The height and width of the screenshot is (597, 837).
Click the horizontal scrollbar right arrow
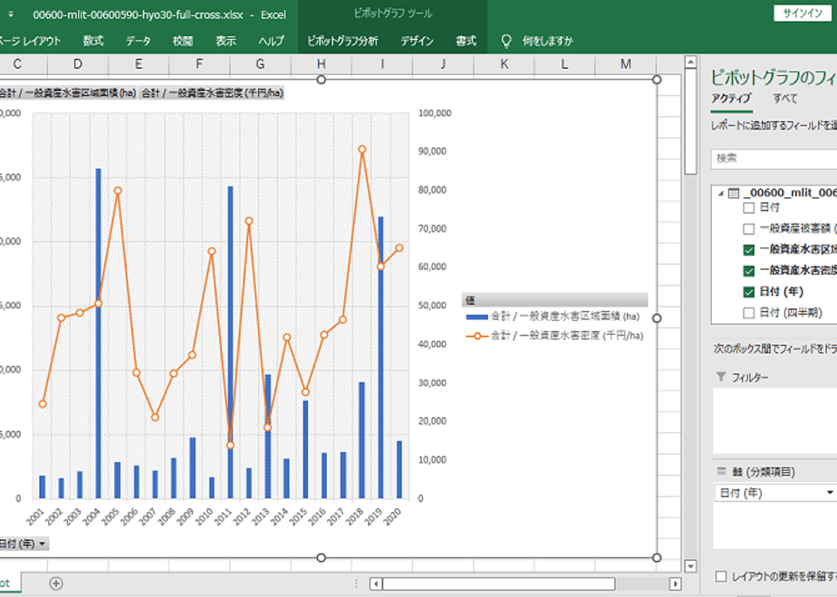click(x=675, y=583)
